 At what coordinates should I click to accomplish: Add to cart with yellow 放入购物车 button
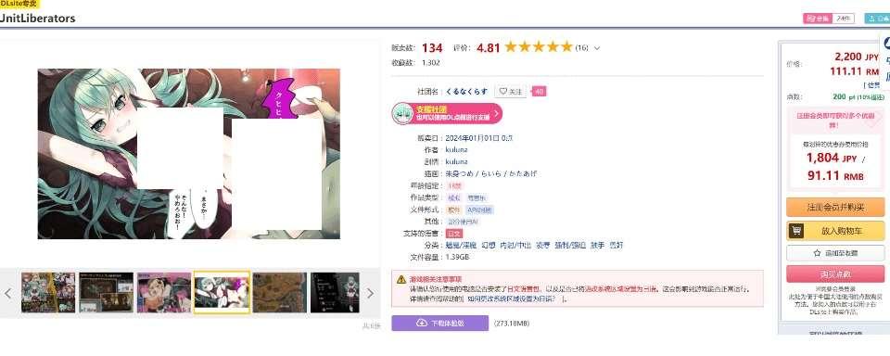coord(835,231)
